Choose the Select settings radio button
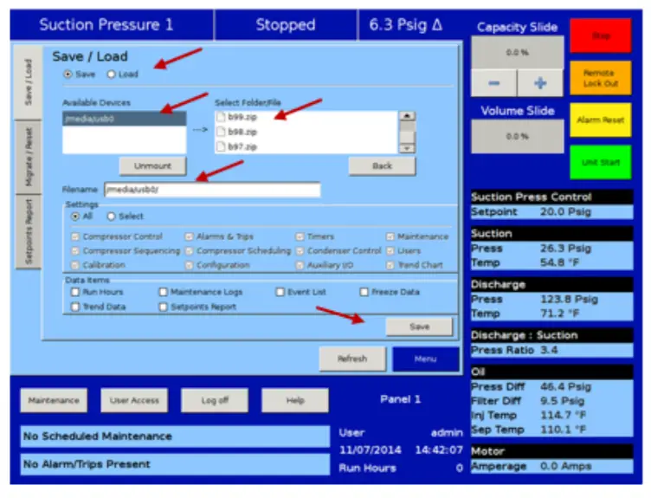The width and height of the screenshot is (651, 498). point(111,217)
